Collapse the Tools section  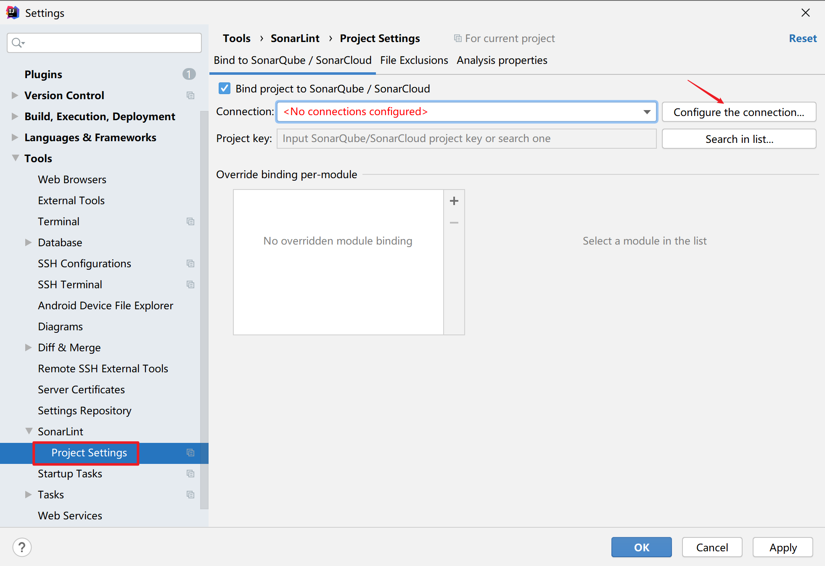[15, 158]
